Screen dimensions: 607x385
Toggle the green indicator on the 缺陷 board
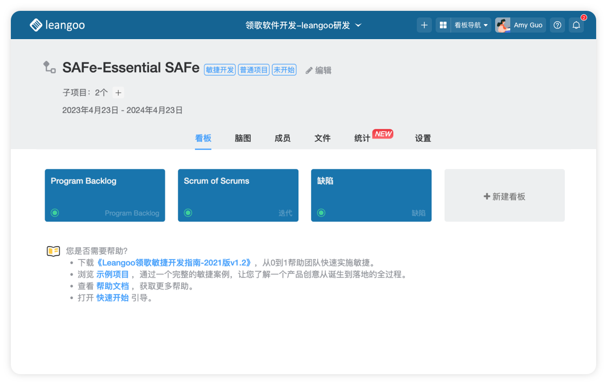[x=321, y=213]
